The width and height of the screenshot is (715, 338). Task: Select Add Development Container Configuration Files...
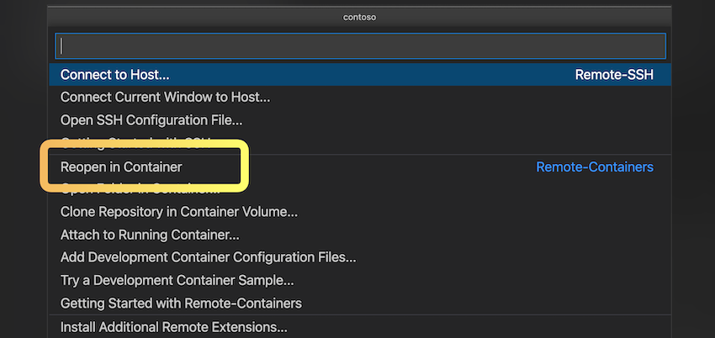[208, 257]
